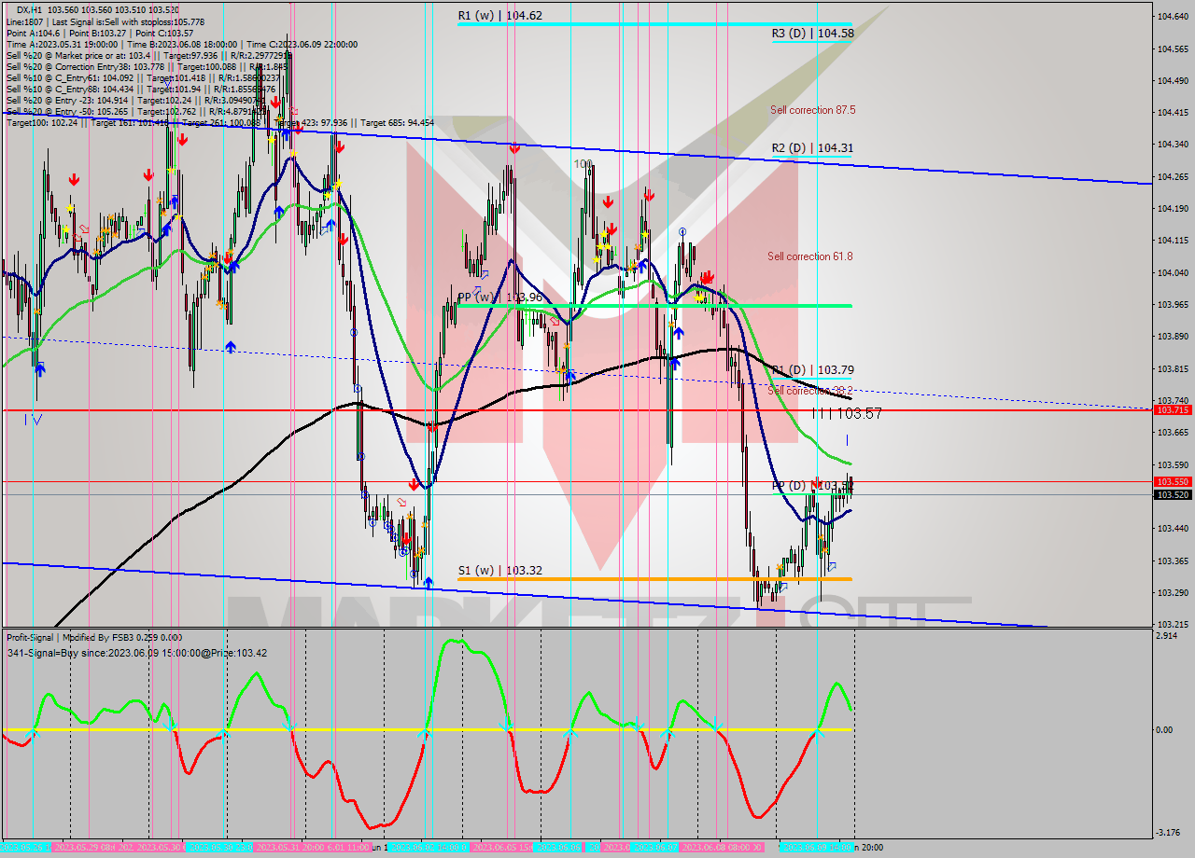This screenshot has width=1195, height=858.
Task: Select the R1 (w) | 104.62 pivot label
Action: click(x=499, y=16)
